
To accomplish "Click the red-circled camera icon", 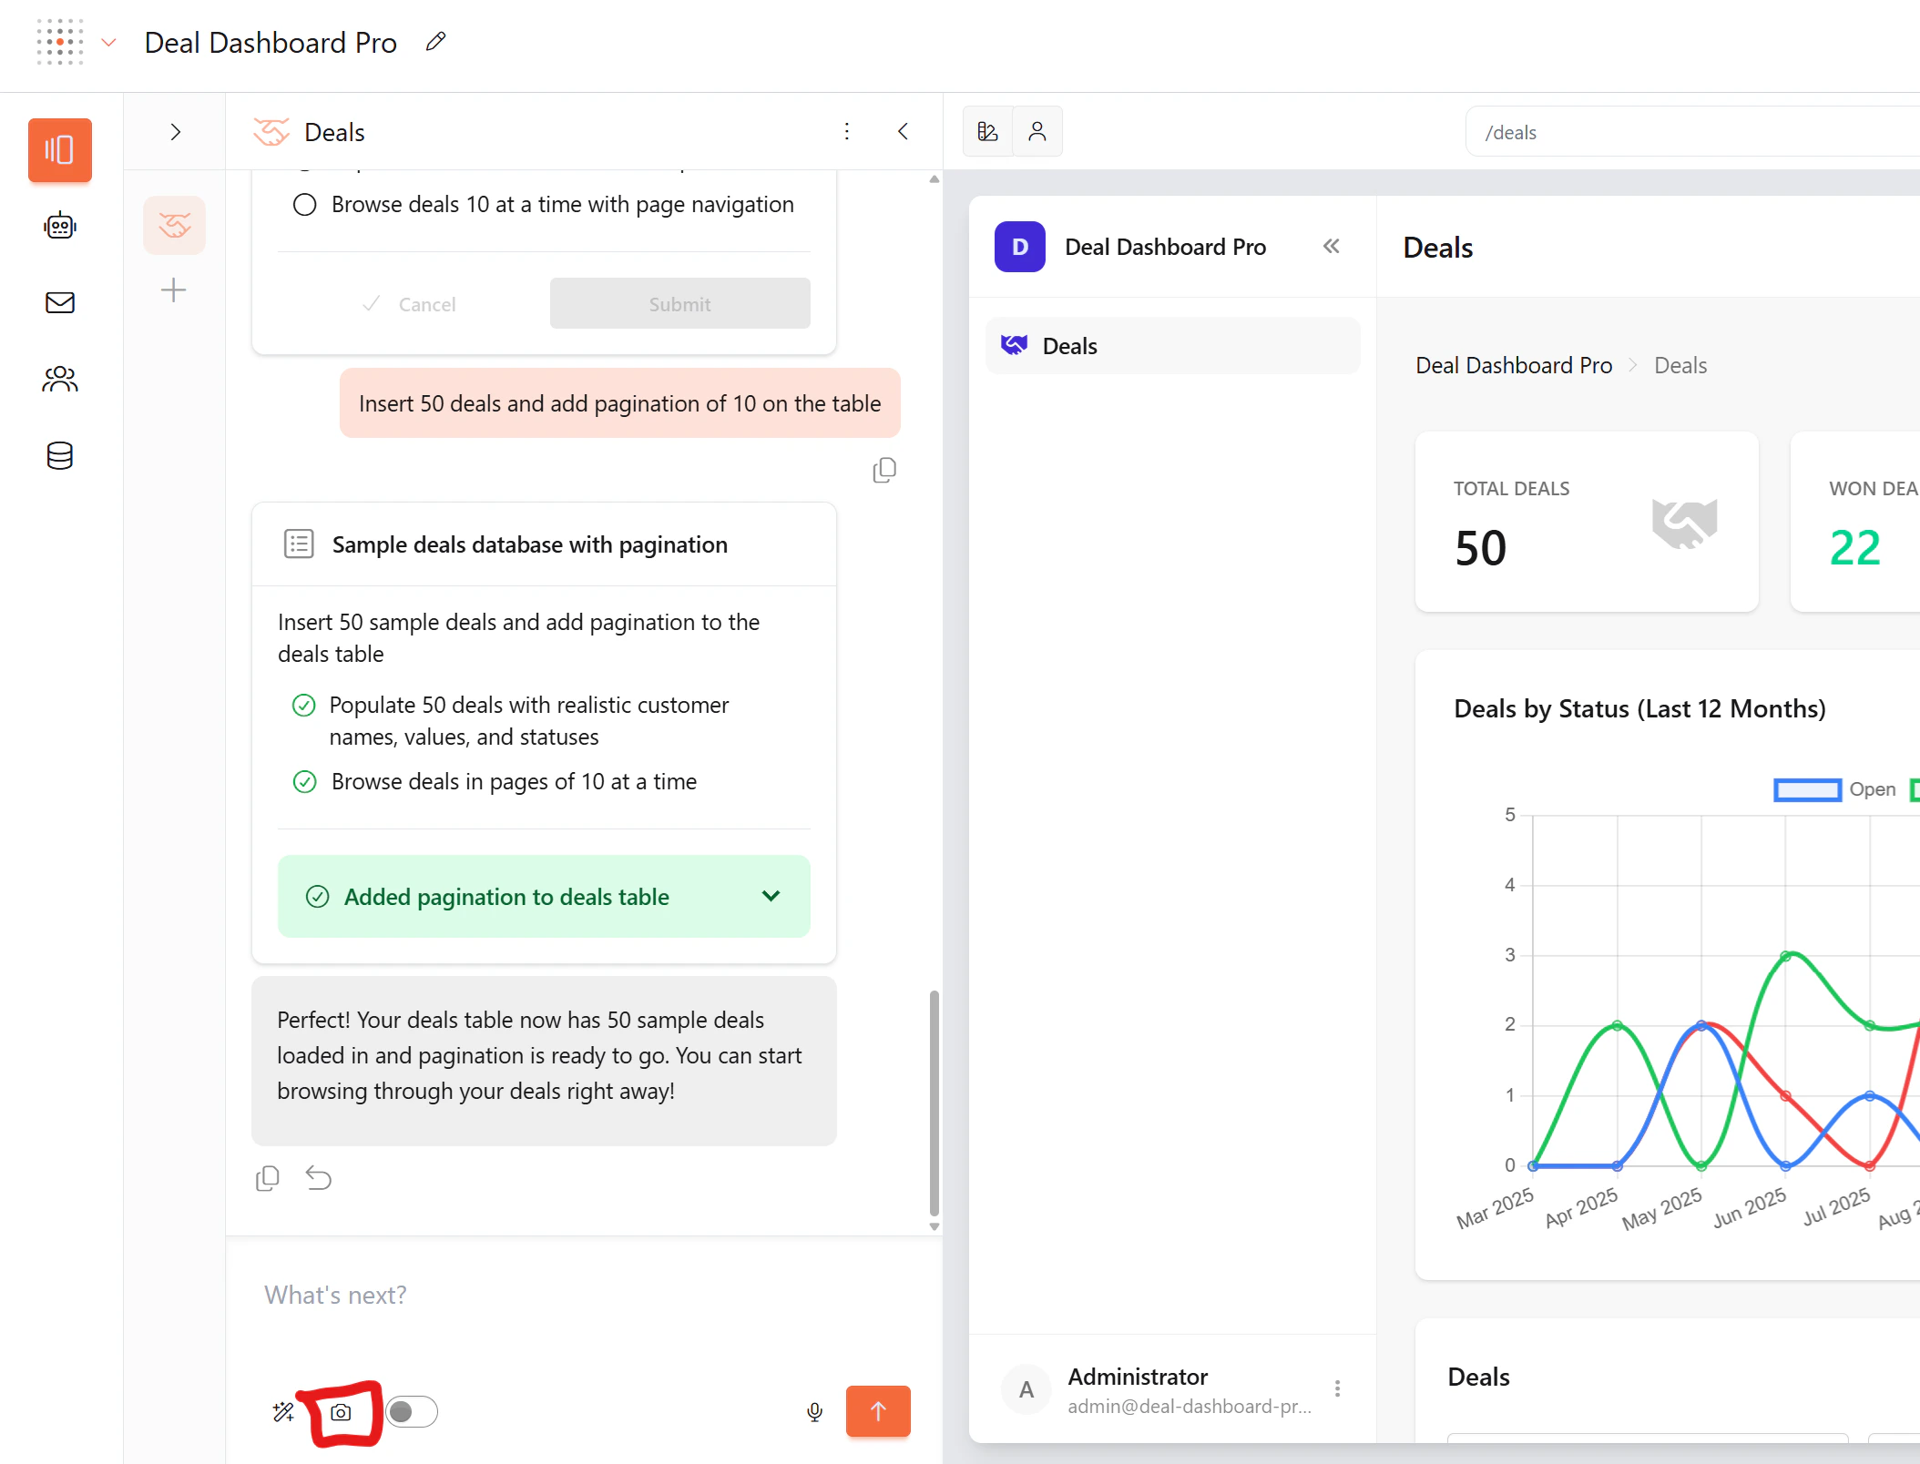I will [342, 1412].
